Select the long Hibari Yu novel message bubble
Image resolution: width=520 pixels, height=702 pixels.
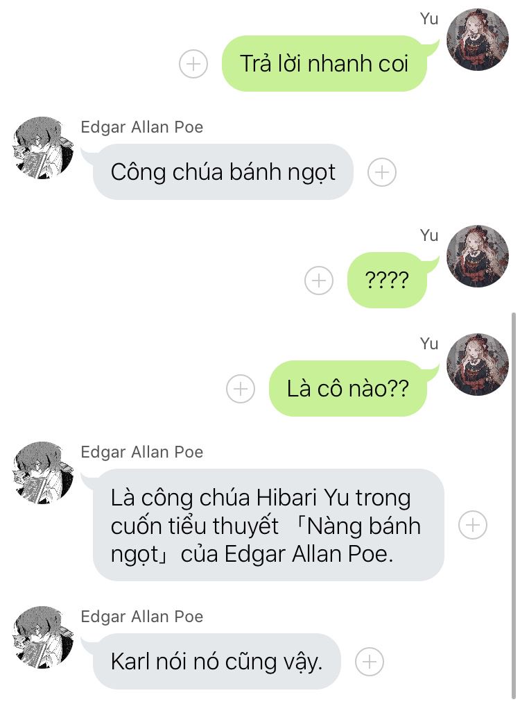pyautogui.click(x=268, y=525)
